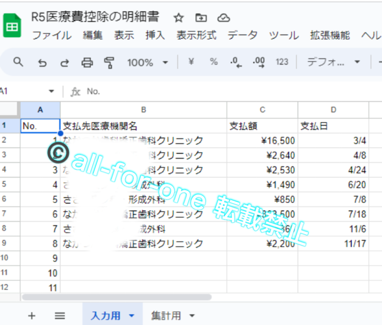Click the redo arrow icon
Image resolution: width=382 pixels, height=325 pixels.
(65, 63)
